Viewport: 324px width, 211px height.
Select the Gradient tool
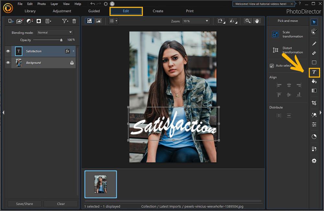click(x=314, y=91)
